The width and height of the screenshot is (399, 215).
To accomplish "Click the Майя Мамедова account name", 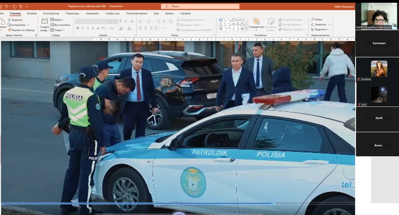I will pyautogui.click(x=344, y=7).
